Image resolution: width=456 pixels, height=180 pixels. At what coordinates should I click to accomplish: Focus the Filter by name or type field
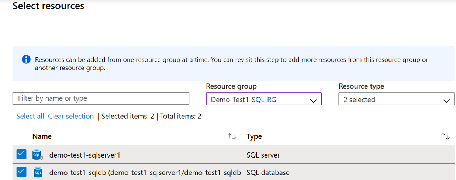[x=101, y=98]
